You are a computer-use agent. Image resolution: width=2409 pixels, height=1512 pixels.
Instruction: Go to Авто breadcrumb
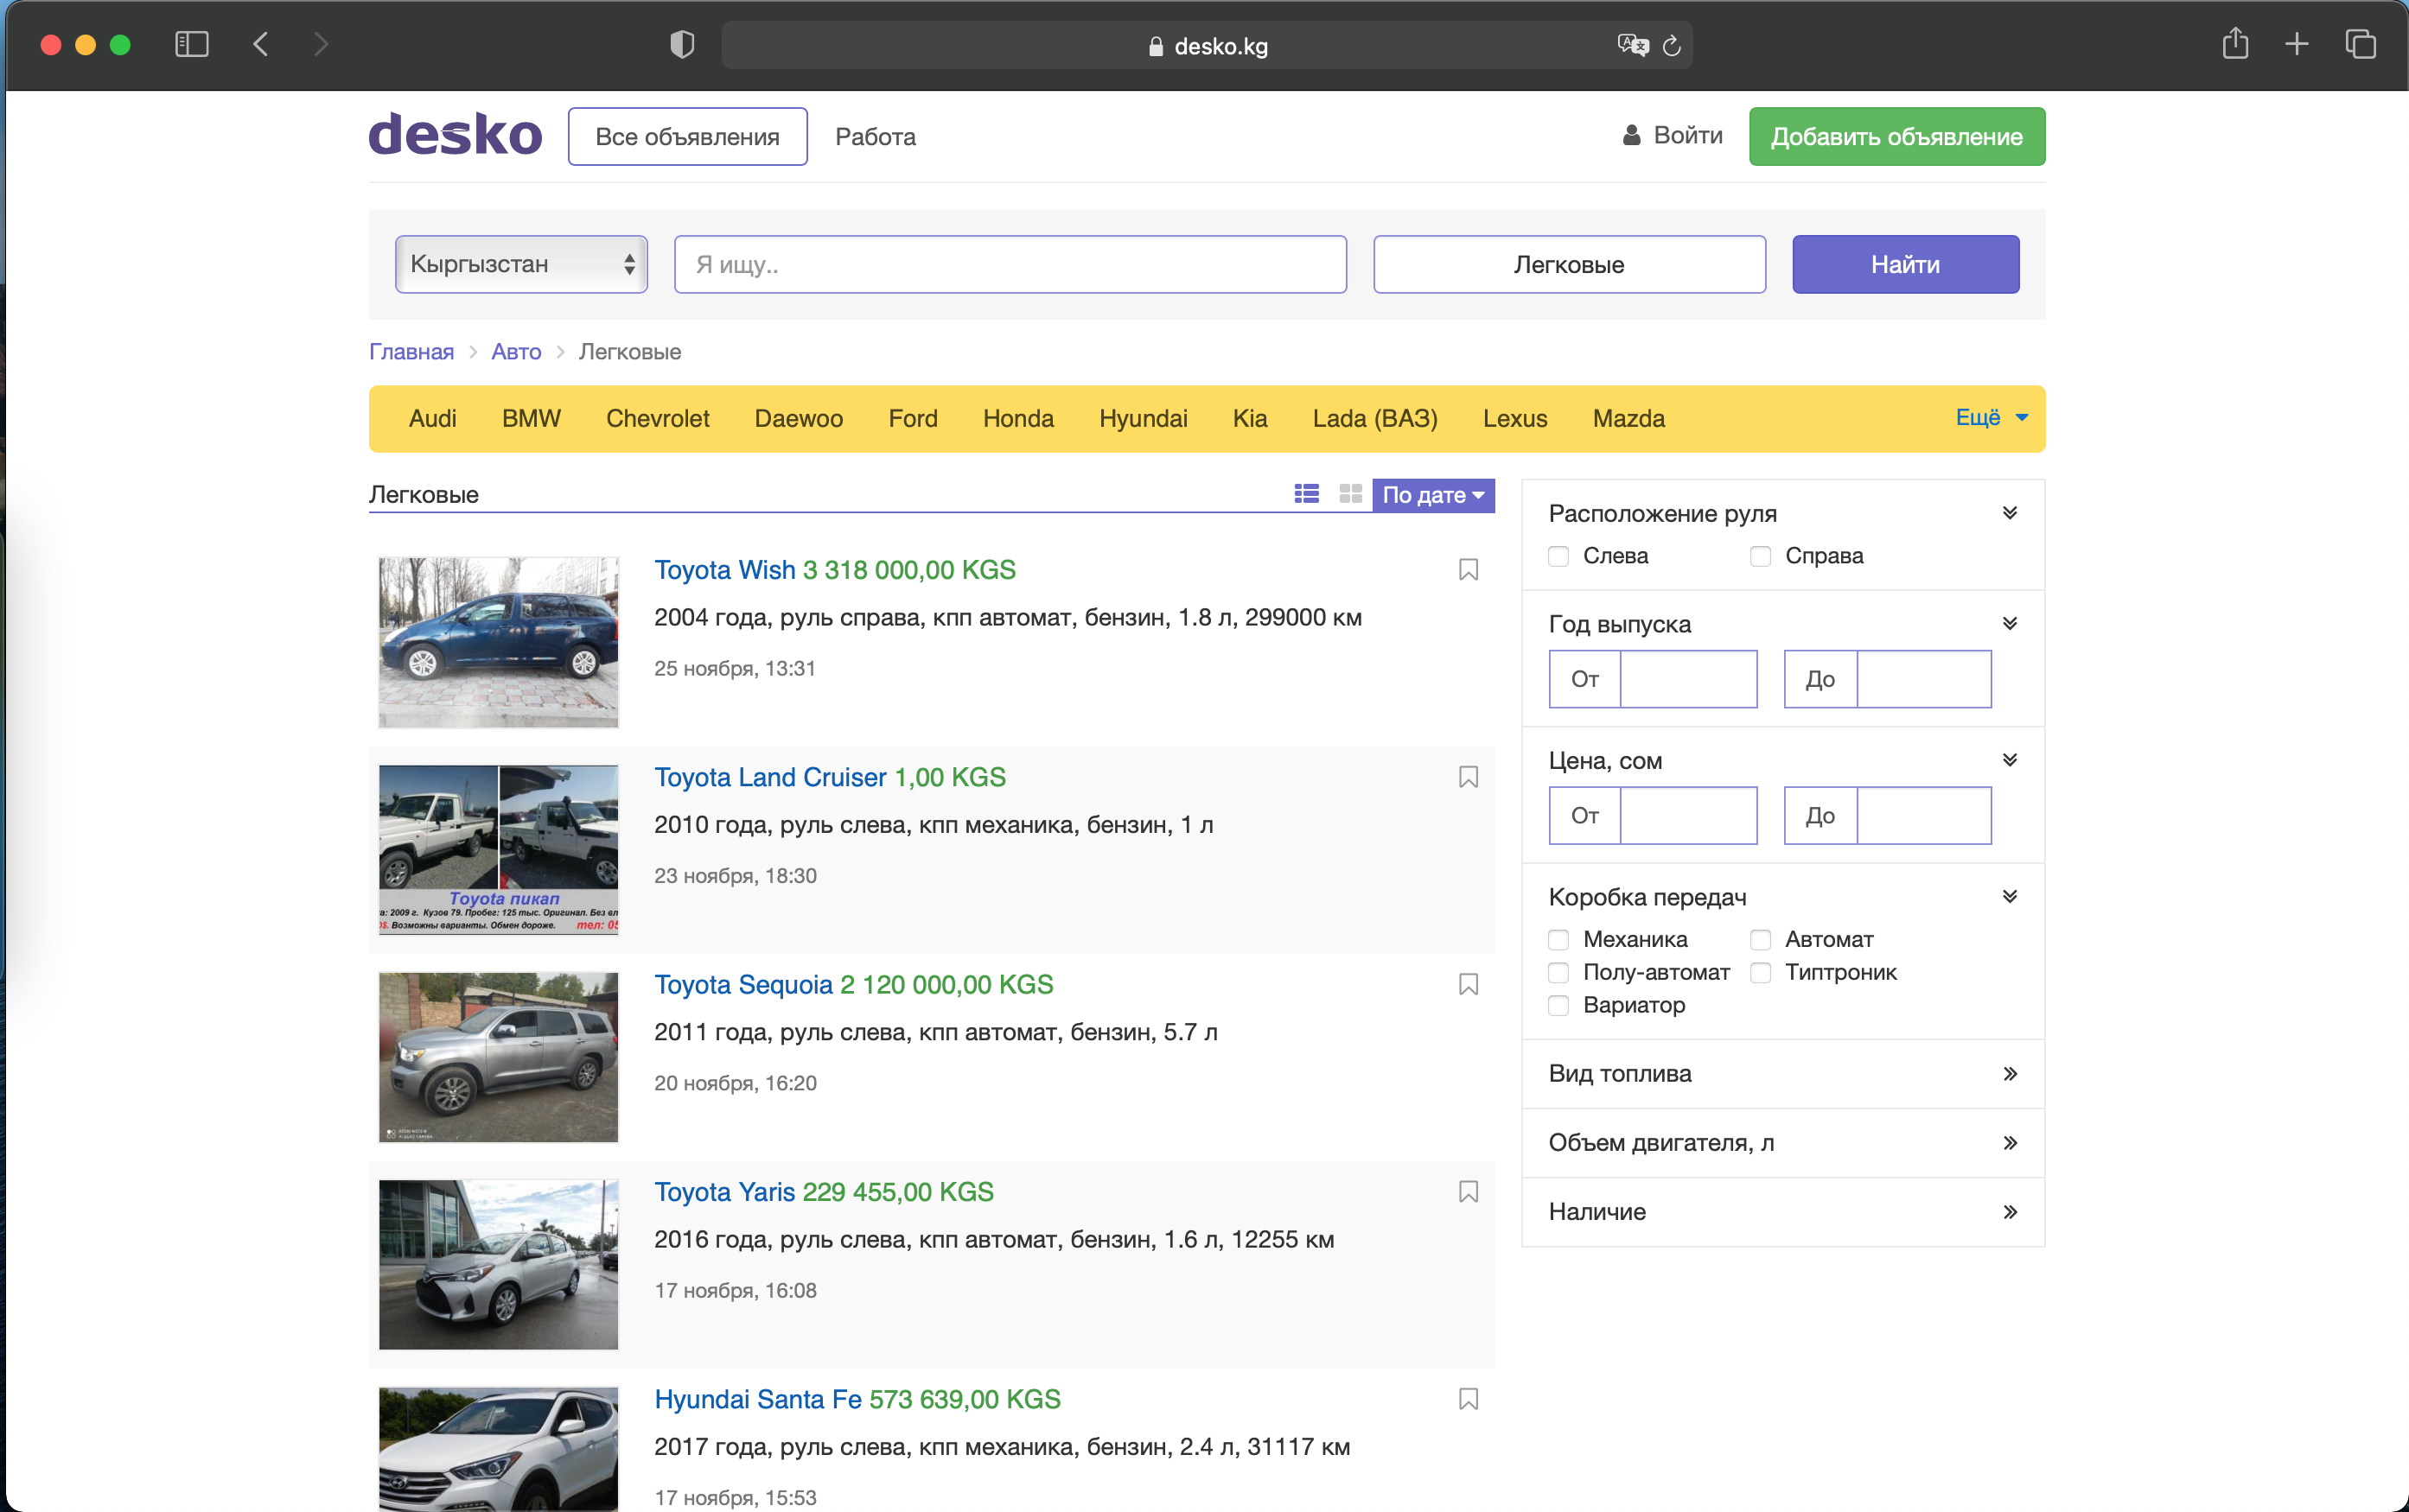click(x=516, y=351)
